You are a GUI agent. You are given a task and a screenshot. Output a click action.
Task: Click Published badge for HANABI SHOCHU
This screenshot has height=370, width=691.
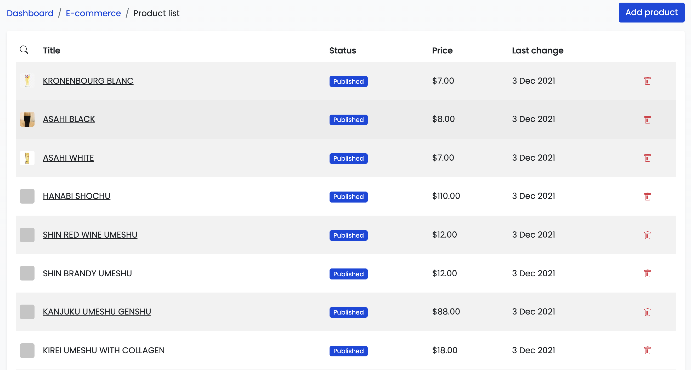[x=348, y=197]
